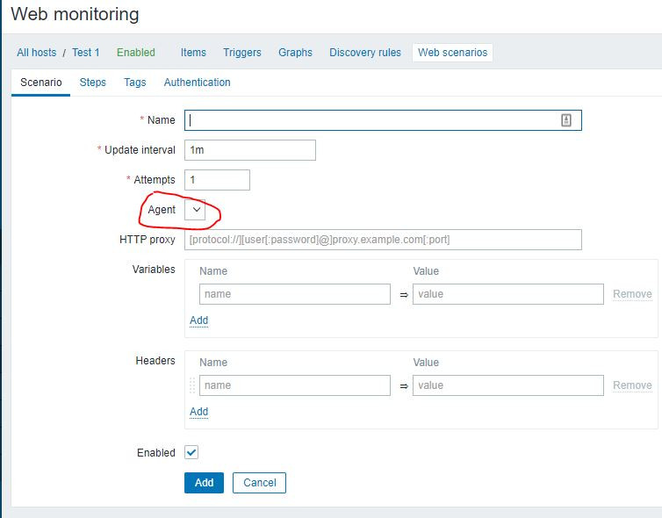Viewport: 662px width, 518px height.
Task: Click the Cancel button
Action: coord(260,482)
